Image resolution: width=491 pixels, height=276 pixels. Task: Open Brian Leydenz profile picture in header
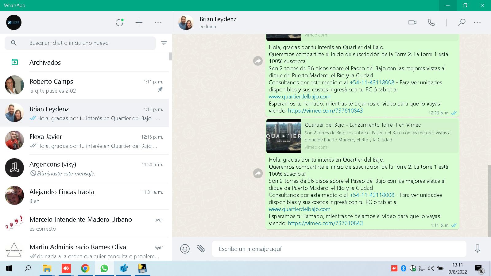point(186,22)
